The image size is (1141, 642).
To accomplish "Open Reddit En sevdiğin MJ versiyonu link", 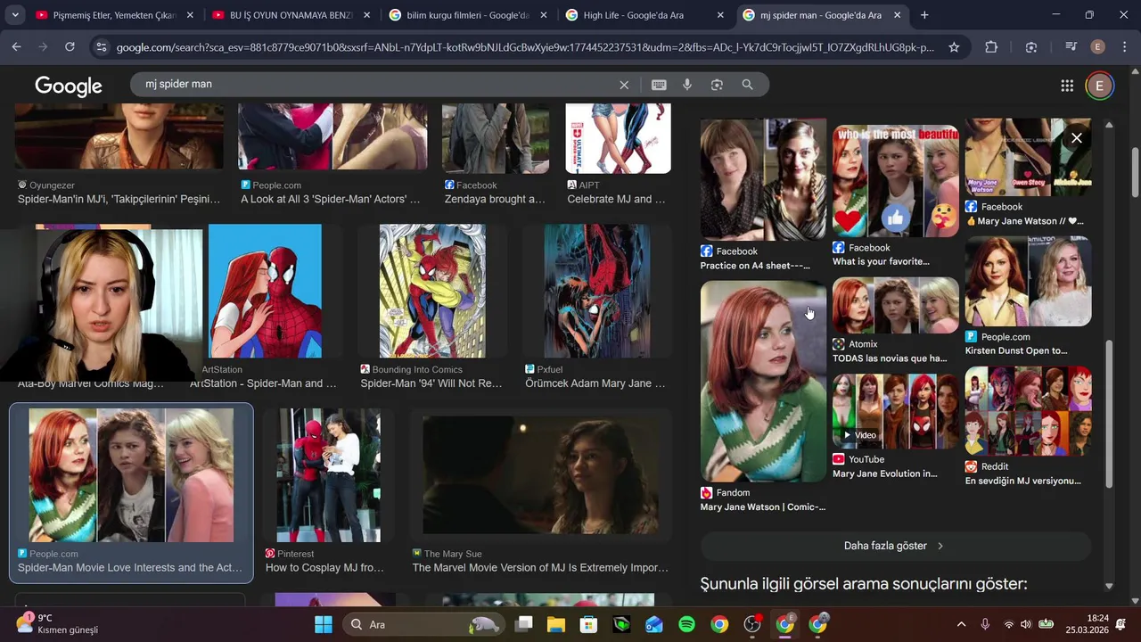I will pyautogui.click(x=1023, y=481).
